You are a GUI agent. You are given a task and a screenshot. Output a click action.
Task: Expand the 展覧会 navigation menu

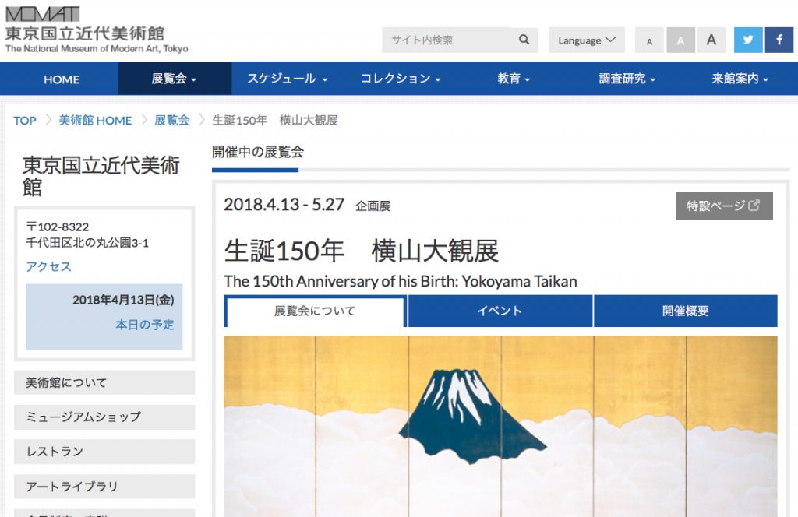pyautogui.click(x=175, y=79)
